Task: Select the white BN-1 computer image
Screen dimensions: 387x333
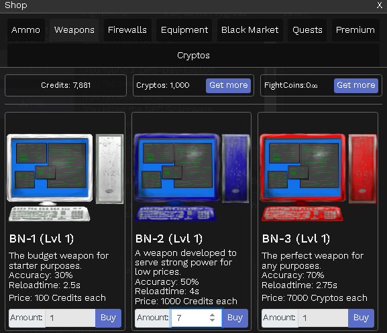Action: tap(65, 178)
